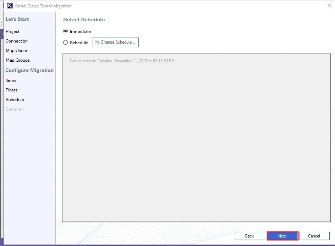Open the Items configuration step
The width and height of the screenshot is (335, 246).
point(11,80)
